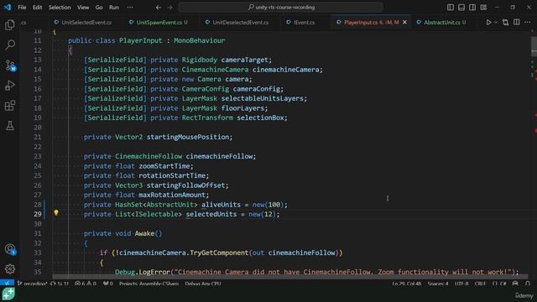This screenshot has height=302, width=537.
Task: Click the ports indicator showing 0
Action: (108, 284)
